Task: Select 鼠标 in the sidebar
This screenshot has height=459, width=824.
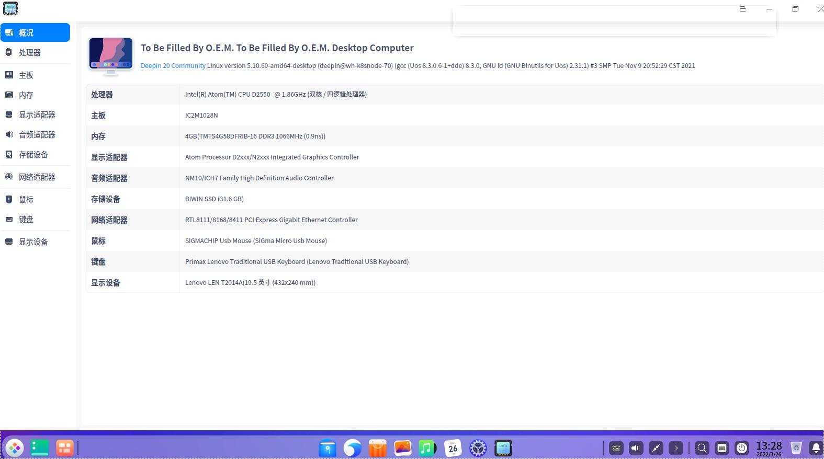Action: point(35,199)
